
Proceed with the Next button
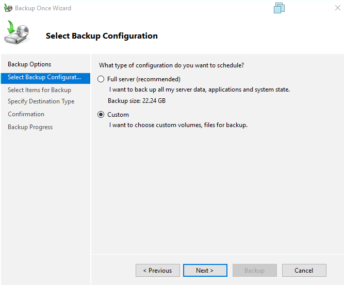204,271
